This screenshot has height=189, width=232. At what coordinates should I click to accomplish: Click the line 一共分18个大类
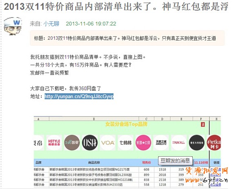[80, 65]
